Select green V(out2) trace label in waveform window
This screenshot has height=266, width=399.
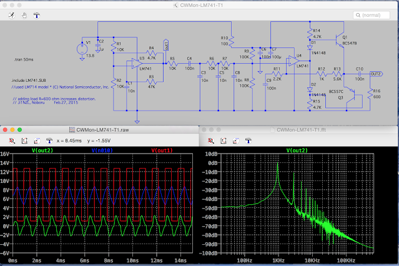pos(42,150)
